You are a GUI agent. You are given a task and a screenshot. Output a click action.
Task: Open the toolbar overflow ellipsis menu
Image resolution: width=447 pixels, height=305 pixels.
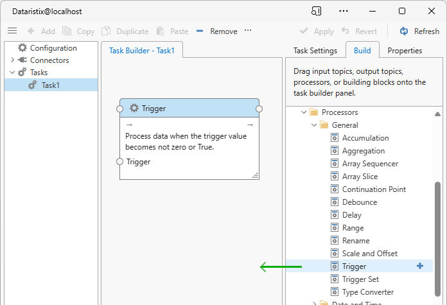tap(248, 31)
